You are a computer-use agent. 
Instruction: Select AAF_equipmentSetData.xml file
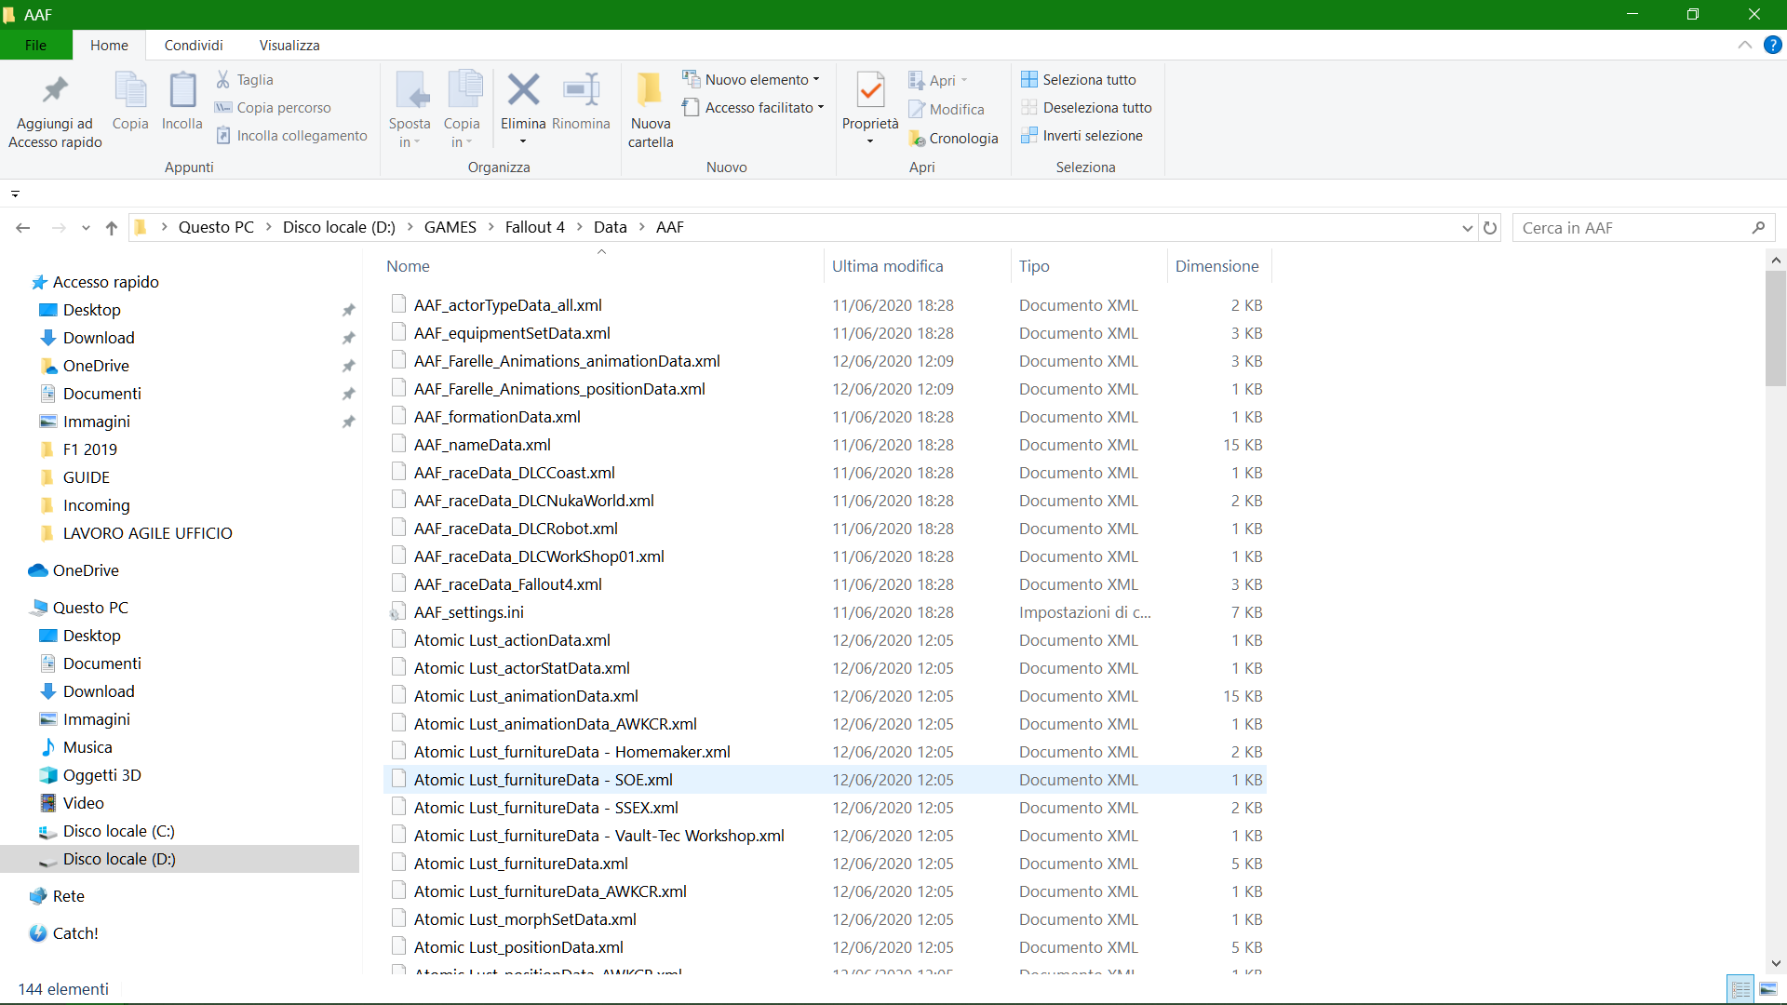pyautogui.click(x=512, y=333)
